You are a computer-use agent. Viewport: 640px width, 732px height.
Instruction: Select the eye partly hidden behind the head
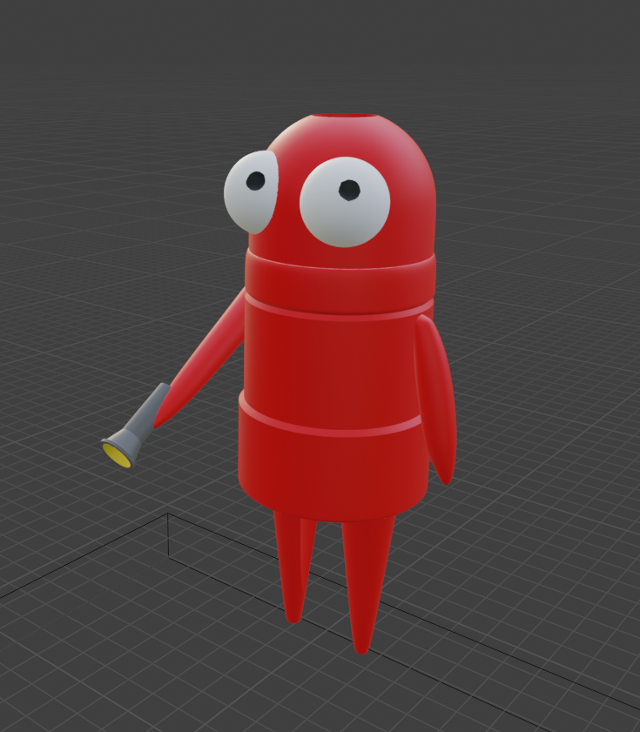[x=251, y=191]
